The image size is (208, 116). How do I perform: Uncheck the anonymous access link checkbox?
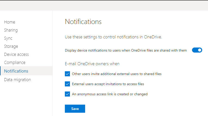pos(67,94)
